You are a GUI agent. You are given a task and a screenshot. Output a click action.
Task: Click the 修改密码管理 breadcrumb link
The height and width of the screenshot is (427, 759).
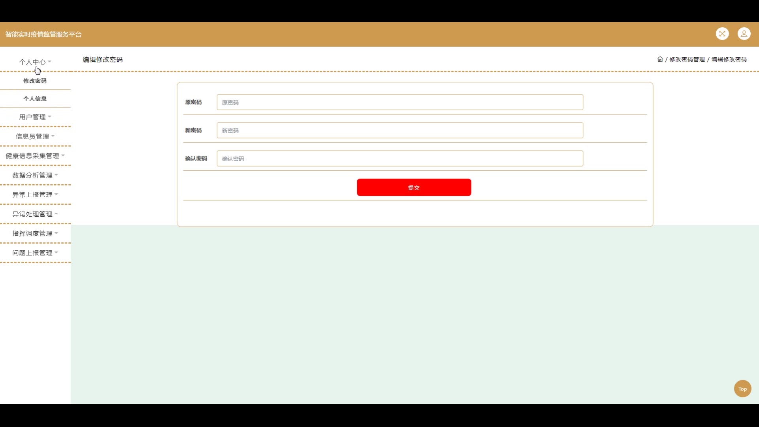click(x=687, y=59)
